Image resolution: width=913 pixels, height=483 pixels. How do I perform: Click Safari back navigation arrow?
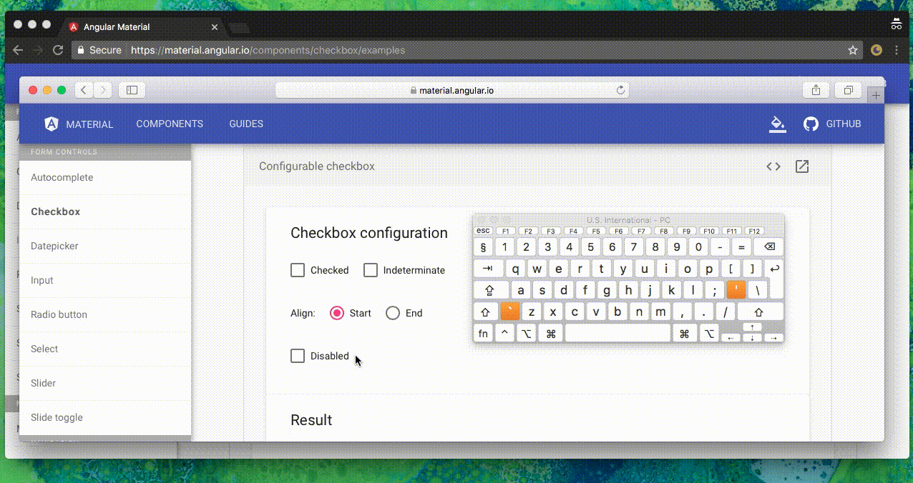84,90
